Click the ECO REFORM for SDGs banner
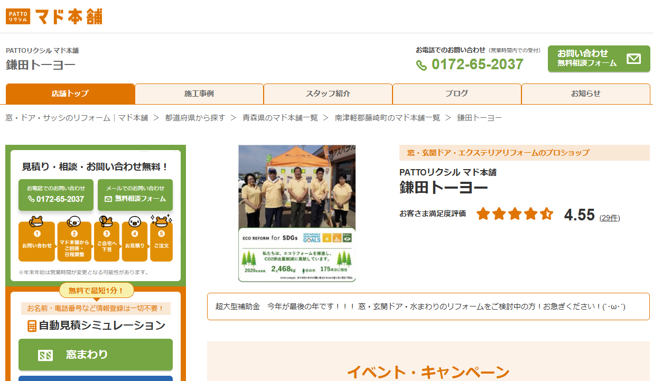This screenshot has width=653, height=381. click(x=297, y=255)
